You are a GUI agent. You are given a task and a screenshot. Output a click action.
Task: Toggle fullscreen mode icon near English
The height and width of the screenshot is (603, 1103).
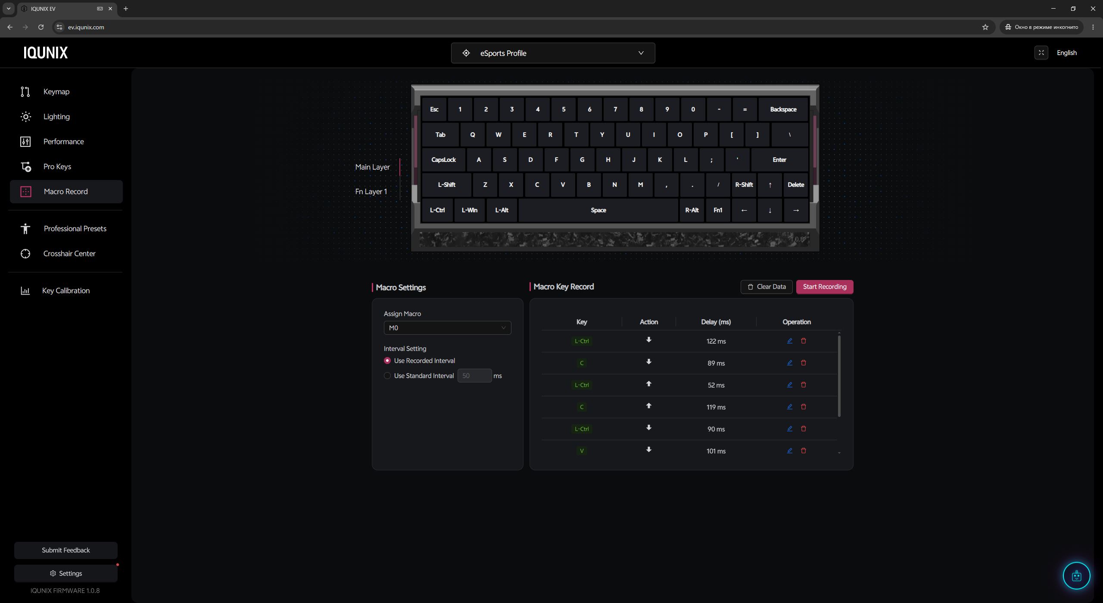click(x=1041, y=53)
